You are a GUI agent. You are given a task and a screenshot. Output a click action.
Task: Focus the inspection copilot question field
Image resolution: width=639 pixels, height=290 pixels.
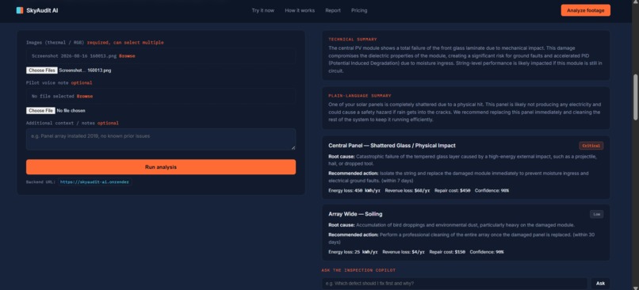pyautogui.click(x=455, y=284)
